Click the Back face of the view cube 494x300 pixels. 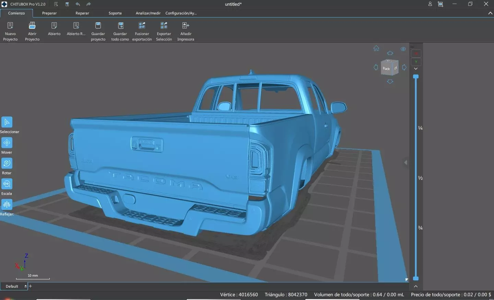tap(387, 68)
